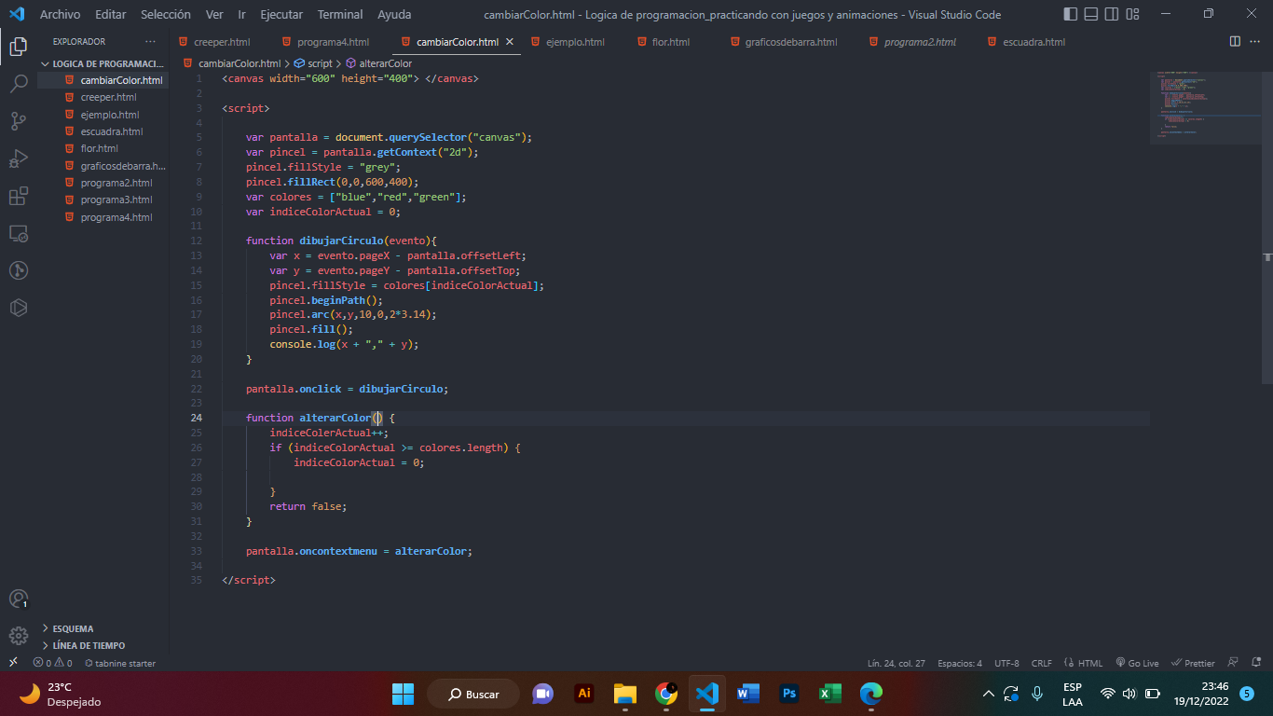Viewport: 1273px width, 716px height.
Task: Open the Extensions view icon
Action: pos(19,196)
